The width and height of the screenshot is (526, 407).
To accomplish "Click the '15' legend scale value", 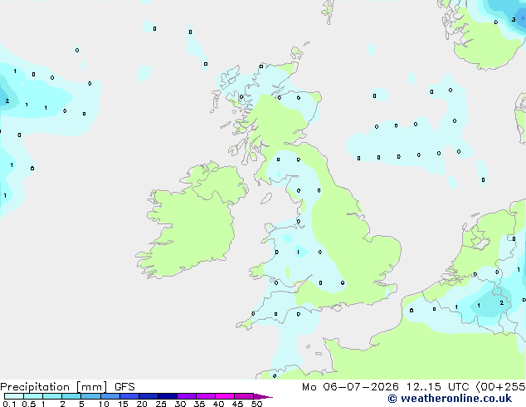I will [x=123, y=404].
